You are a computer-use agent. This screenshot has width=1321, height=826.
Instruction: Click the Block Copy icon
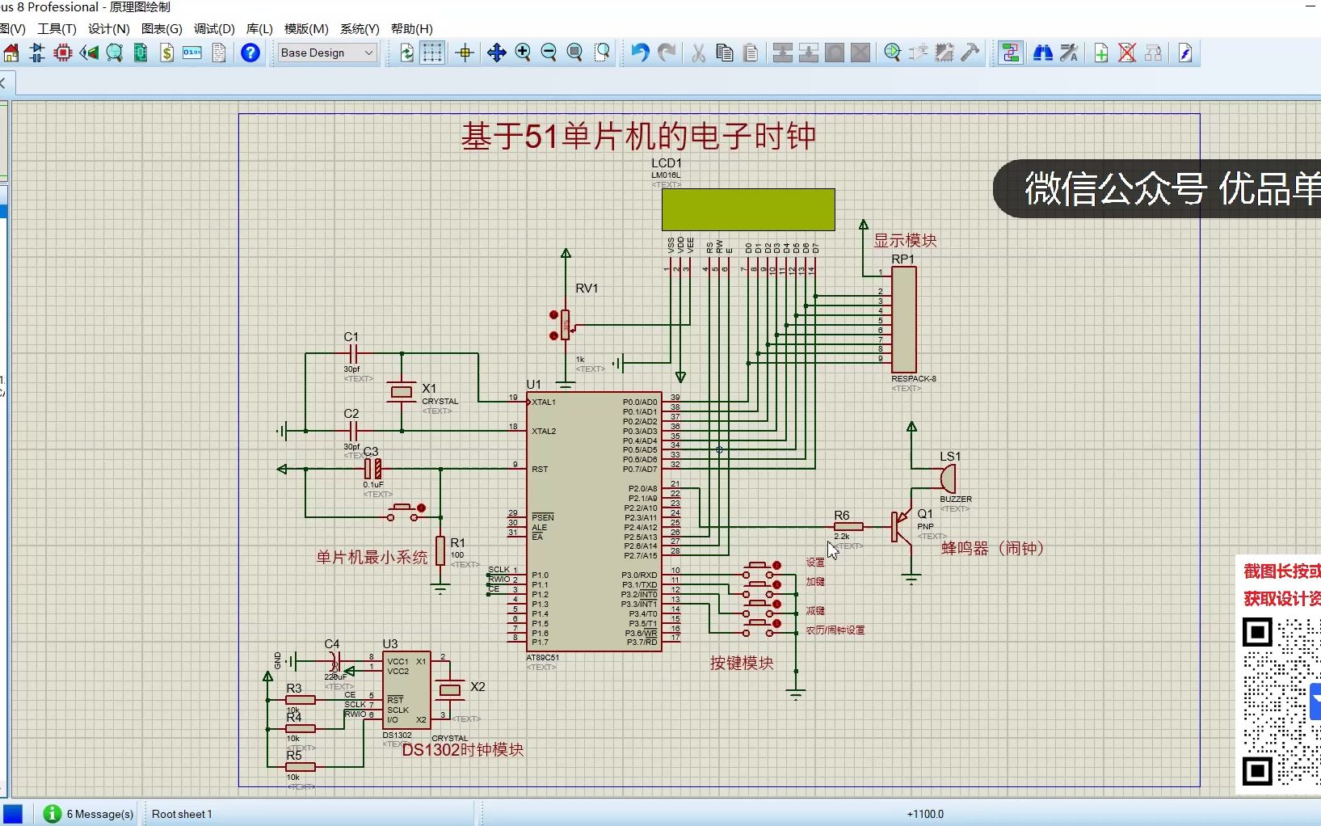pyautogui.click(x=783, y=53)
